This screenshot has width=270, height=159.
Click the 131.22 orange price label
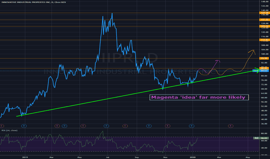pos(264,20)
